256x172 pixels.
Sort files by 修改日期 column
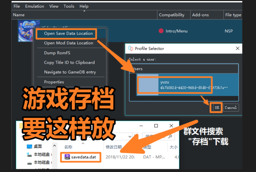pyautogui.click(x=114, y=147)
